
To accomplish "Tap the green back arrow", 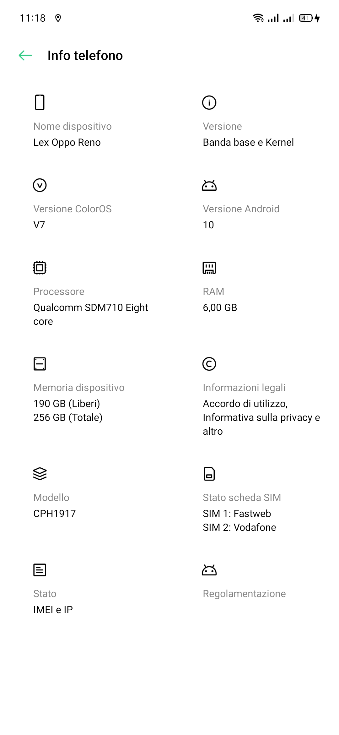I will pyautogui.click(x=25, y=56).
